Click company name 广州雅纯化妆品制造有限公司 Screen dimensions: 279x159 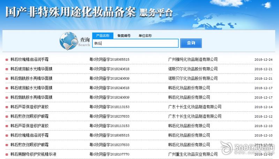[x=193, y=59]
